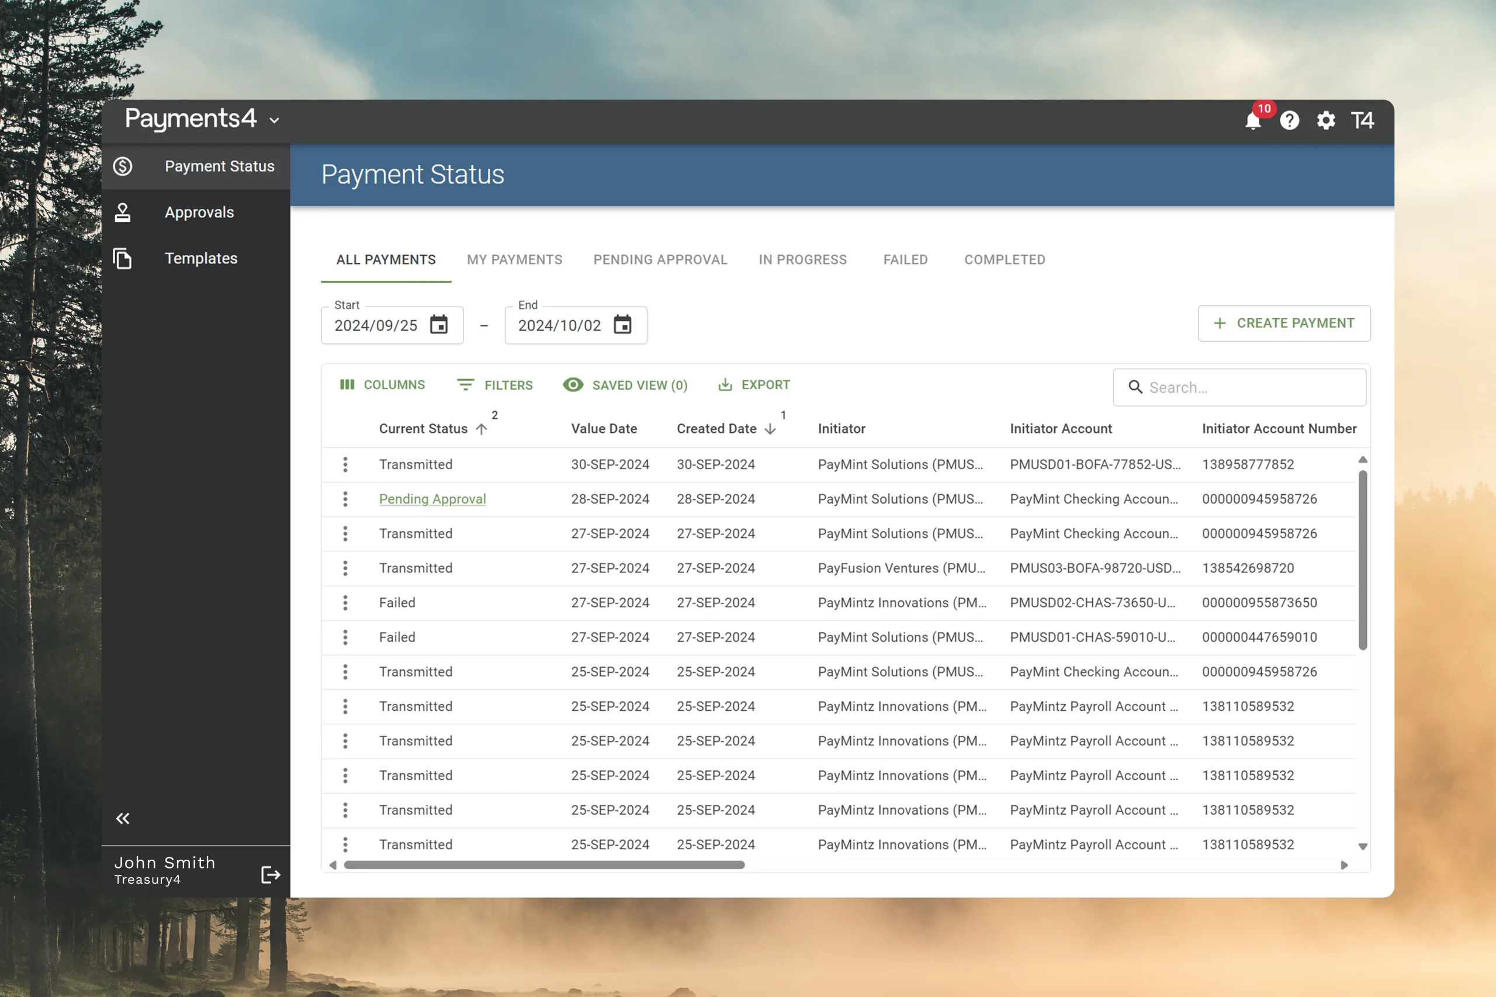
Task: Open the Start date calendar picker
Action: point(439,325)
